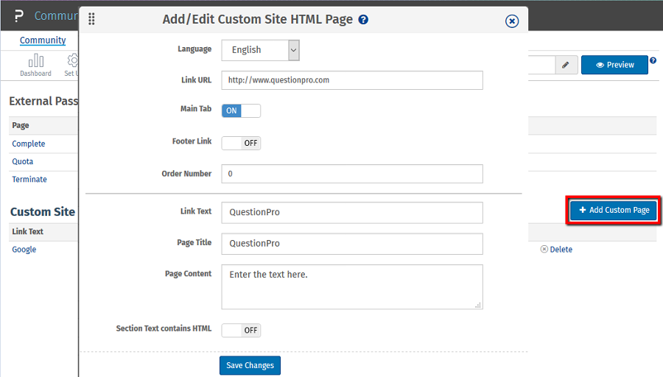Open the Community tab
Image resolution: width=663 pixels, height=377 pixels.
43,40
